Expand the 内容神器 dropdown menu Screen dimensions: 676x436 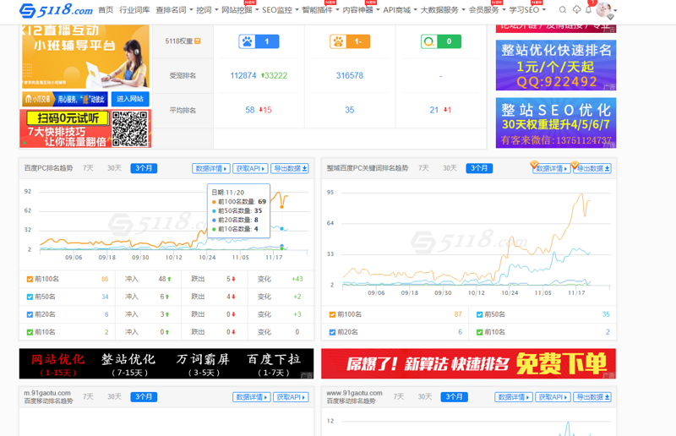[362, 9]
